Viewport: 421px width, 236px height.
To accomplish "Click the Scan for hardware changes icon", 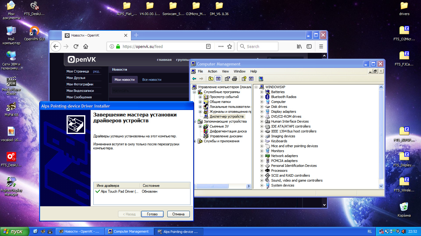I will pos(261,79).
